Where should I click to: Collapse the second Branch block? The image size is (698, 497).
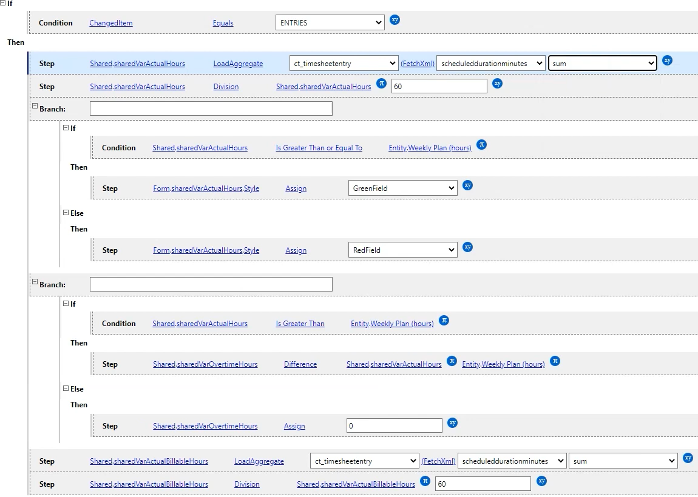(35, 281)
